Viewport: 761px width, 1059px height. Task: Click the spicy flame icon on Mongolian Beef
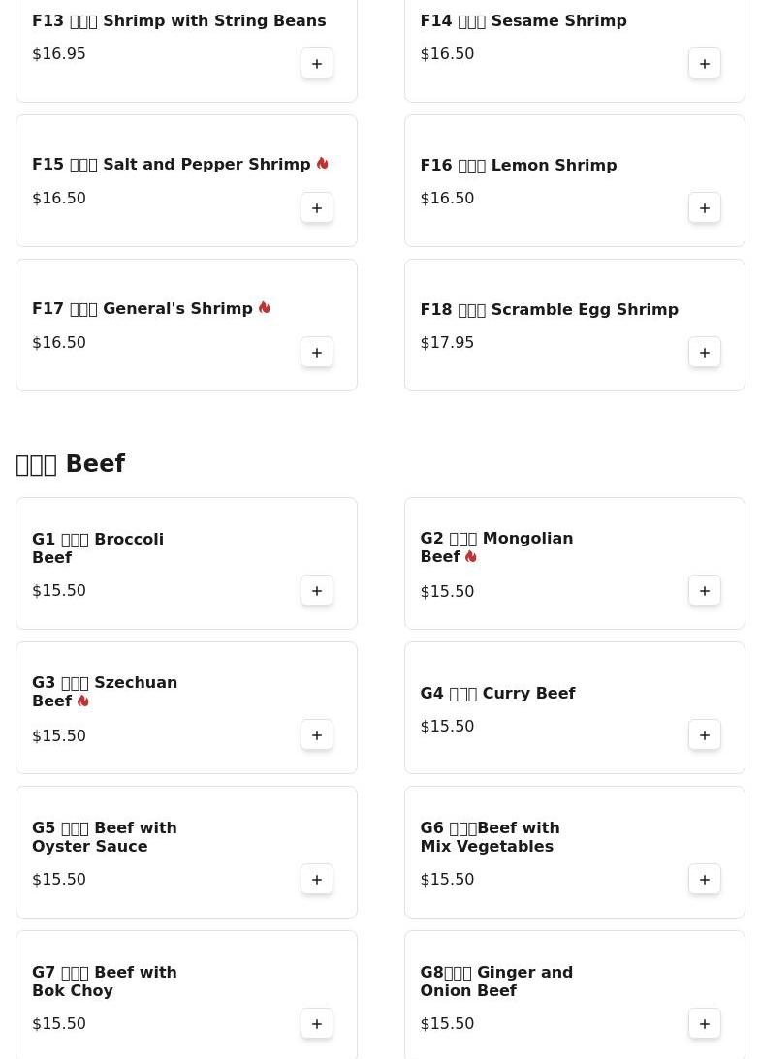coord(470,557)
